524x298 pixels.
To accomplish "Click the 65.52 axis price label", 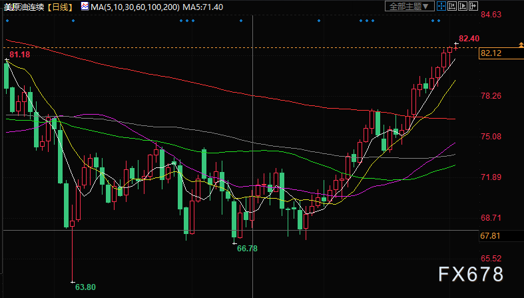I will [491, 259].
